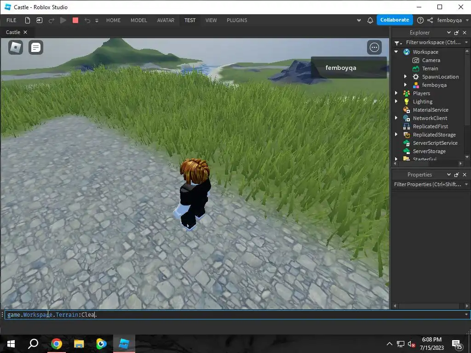
Task: Click the Collaborate button
Action: click(395, 20)
